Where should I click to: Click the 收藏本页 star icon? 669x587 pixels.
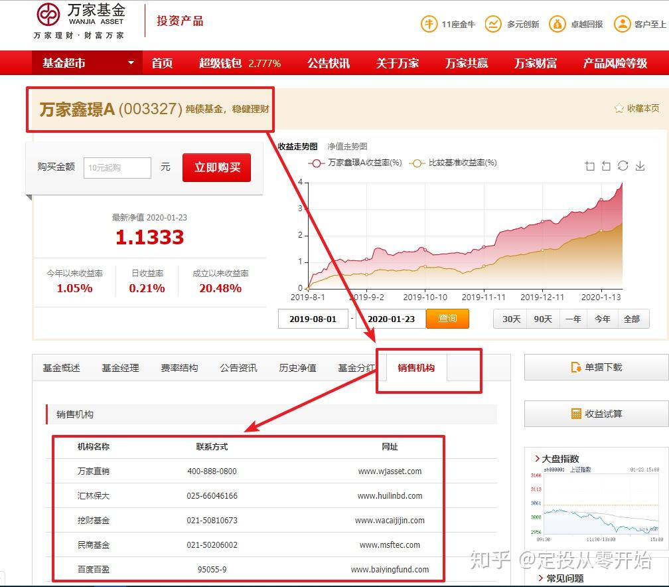pyautogui.click(x=619, y=108)
